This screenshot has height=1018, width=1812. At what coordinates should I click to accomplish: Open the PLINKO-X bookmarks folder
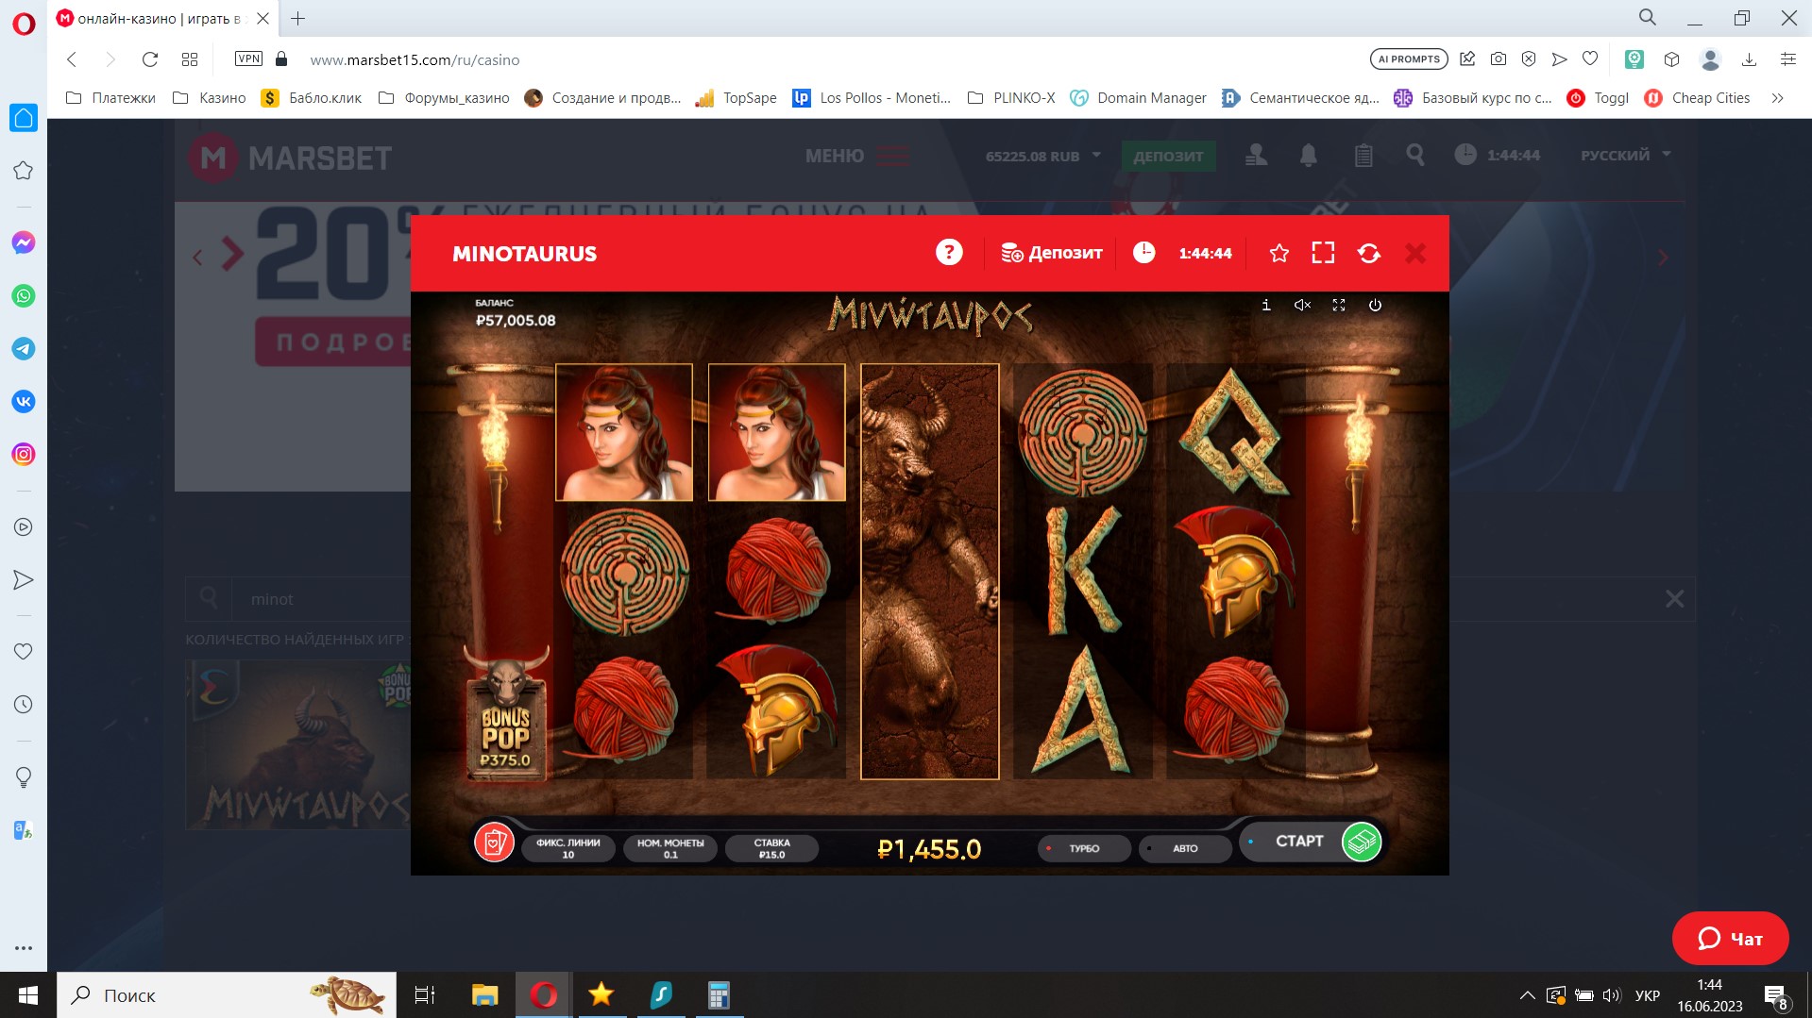click(x=1011, y=97)
